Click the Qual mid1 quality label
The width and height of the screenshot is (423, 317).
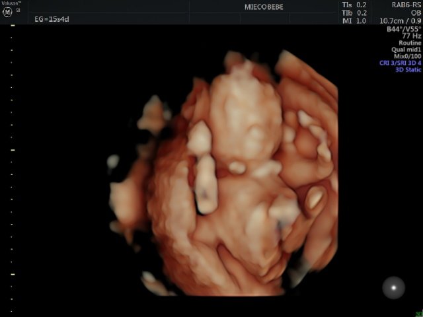tap(406, 50)
